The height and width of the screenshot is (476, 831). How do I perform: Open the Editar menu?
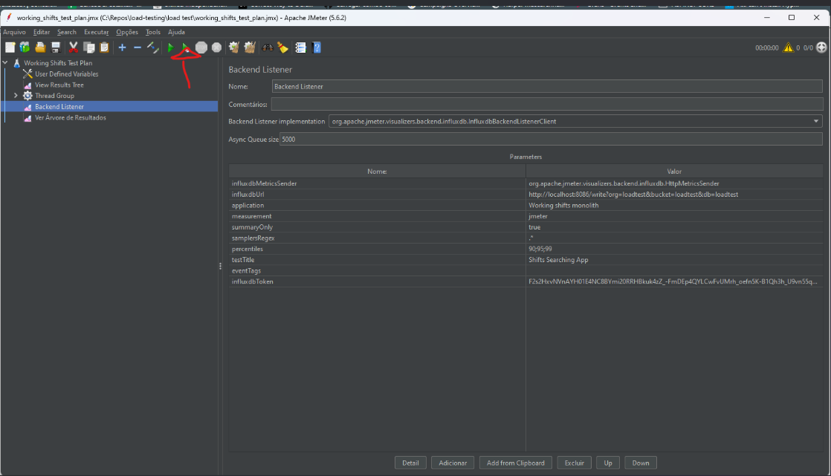coord(42,32)
